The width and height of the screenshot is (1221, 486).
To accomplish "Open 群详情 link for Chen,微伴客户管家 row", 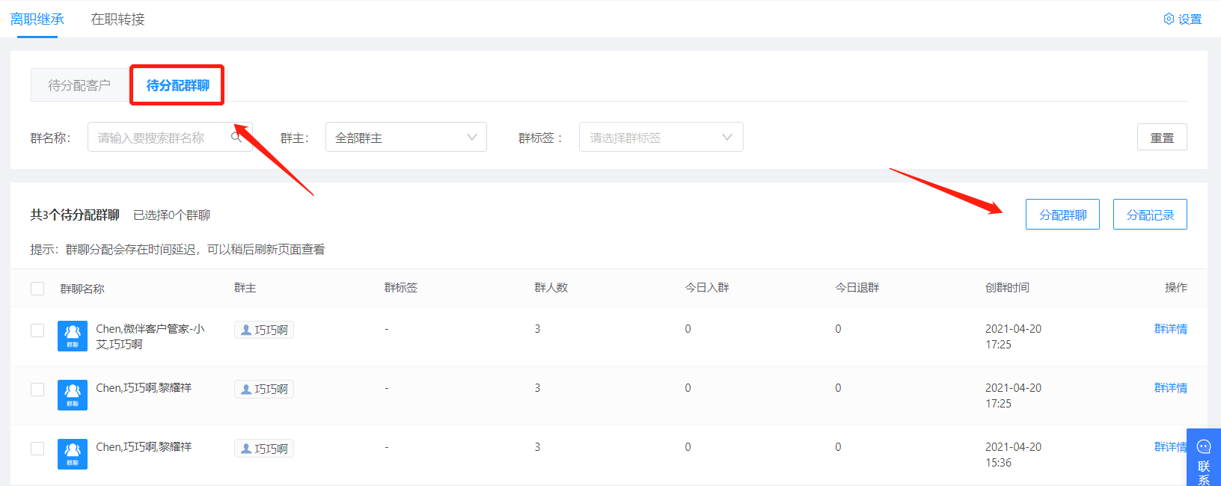I will [x=1171, y=329].
